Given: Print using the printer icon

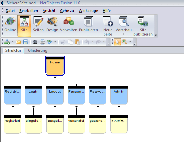Looking at the screenshot, I should (42, 42).
